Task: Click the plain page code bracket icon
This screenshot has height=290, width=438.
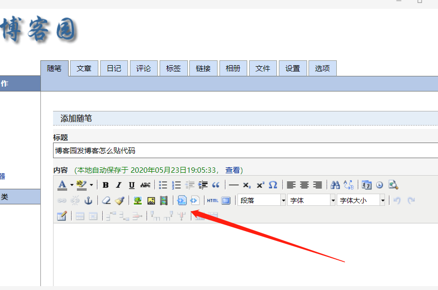Action: 195,200
